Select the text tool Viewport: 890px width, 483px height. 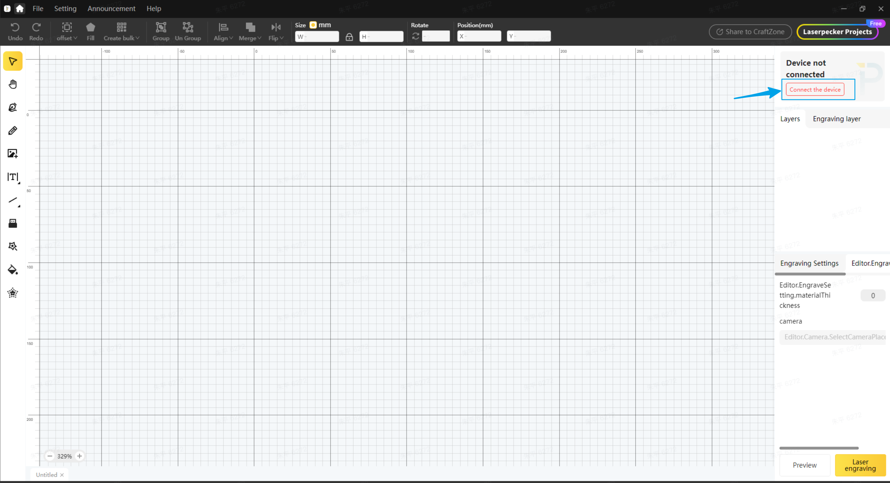pyautogui.click(x=13, y=177)
